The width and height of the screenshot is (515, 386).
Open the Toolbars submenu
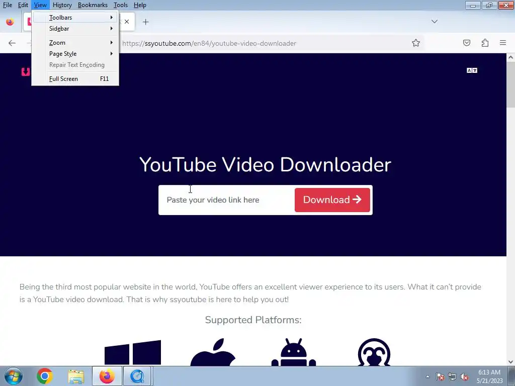pos(75,18)
